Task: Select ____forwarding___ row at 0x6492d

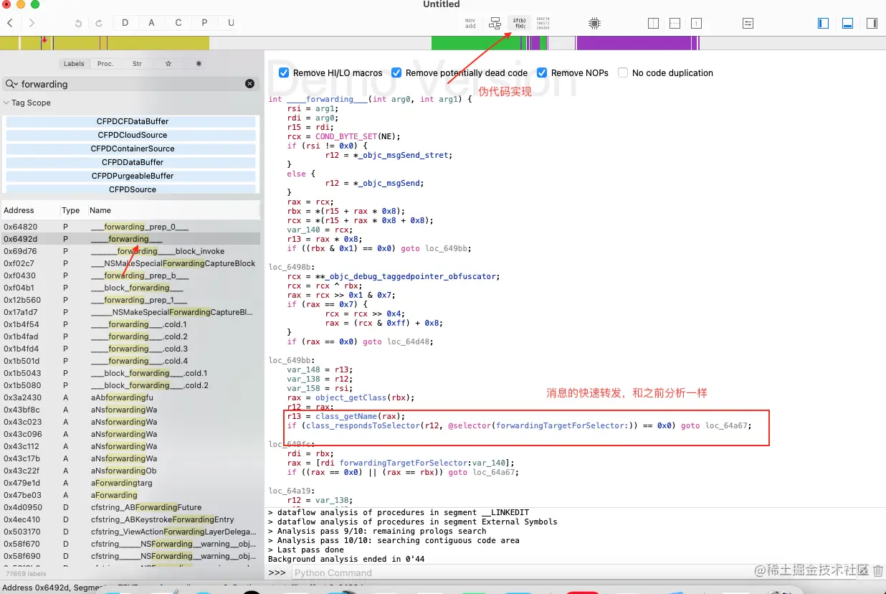Action: [x=130, y=239]
